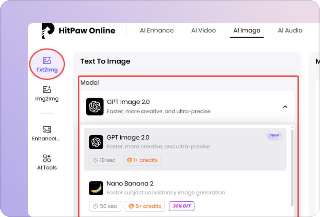Click the selected GPT Image 2.0 model box
This screenshot has width=320, height=217.
[x=187, y=106]
